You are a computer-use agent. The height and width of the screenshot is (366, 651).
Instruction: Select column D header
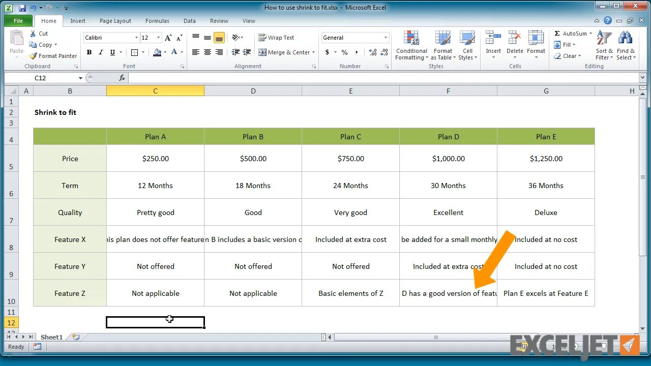coord(253,91)
